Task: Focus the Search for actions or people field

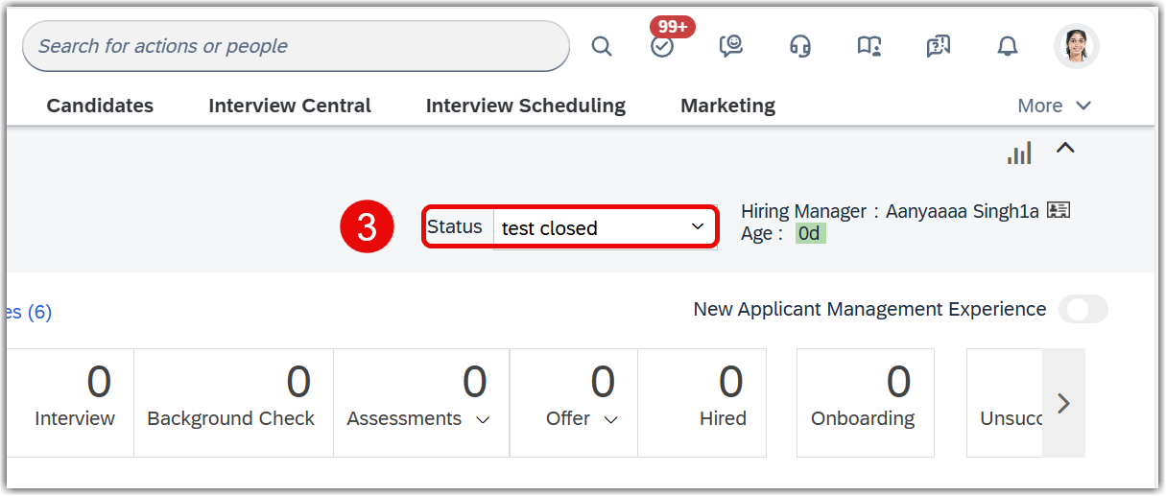Action: click(296, 46)
